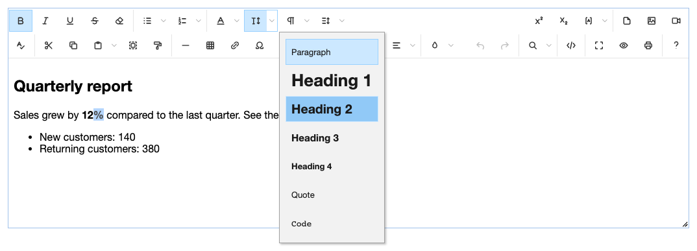
Task: Expand the font size dropdown arrow
Action: pos(272,21)
